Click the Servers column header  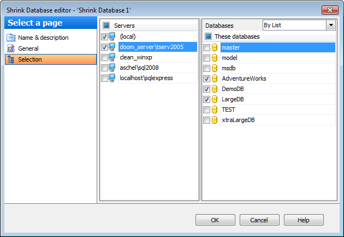(x=149, y=26)
